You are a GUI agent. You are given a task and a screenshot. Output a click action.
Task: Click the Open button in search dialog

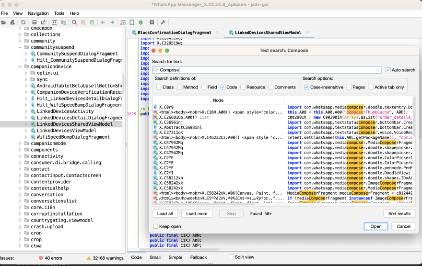click(x=375, y=226)
